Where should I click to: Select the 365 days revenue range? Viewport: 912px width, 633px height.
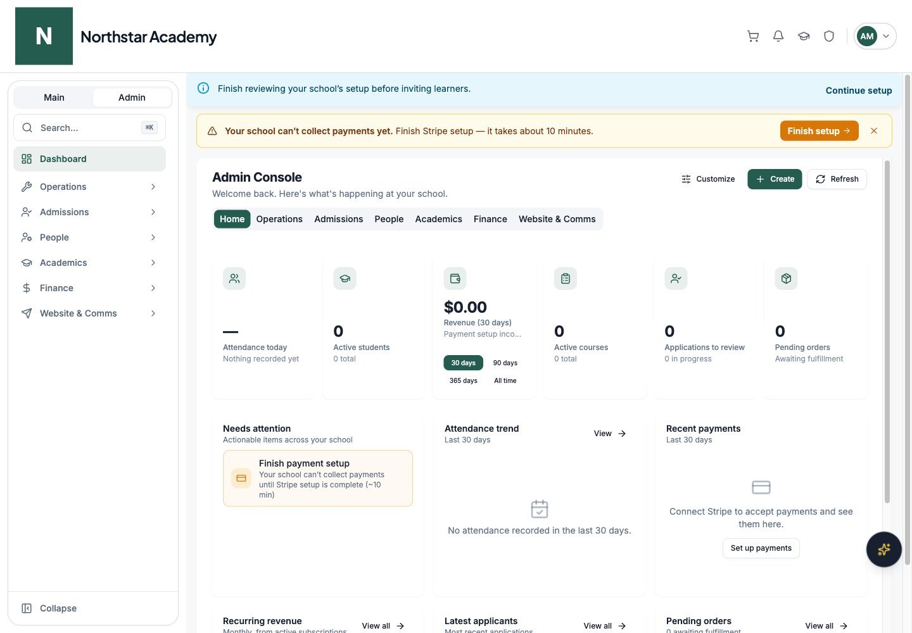tap(464, 380)
